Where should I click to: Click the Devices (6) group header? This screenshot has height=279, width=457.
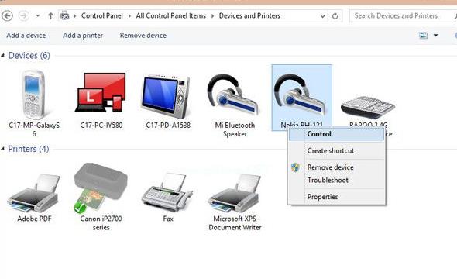click(29, 55)
